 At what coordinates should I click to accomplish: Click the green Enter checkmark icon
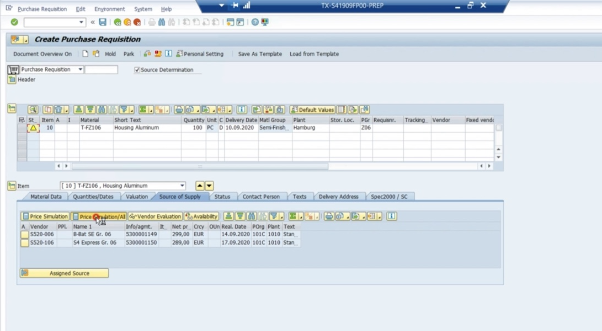click(14, 22)
